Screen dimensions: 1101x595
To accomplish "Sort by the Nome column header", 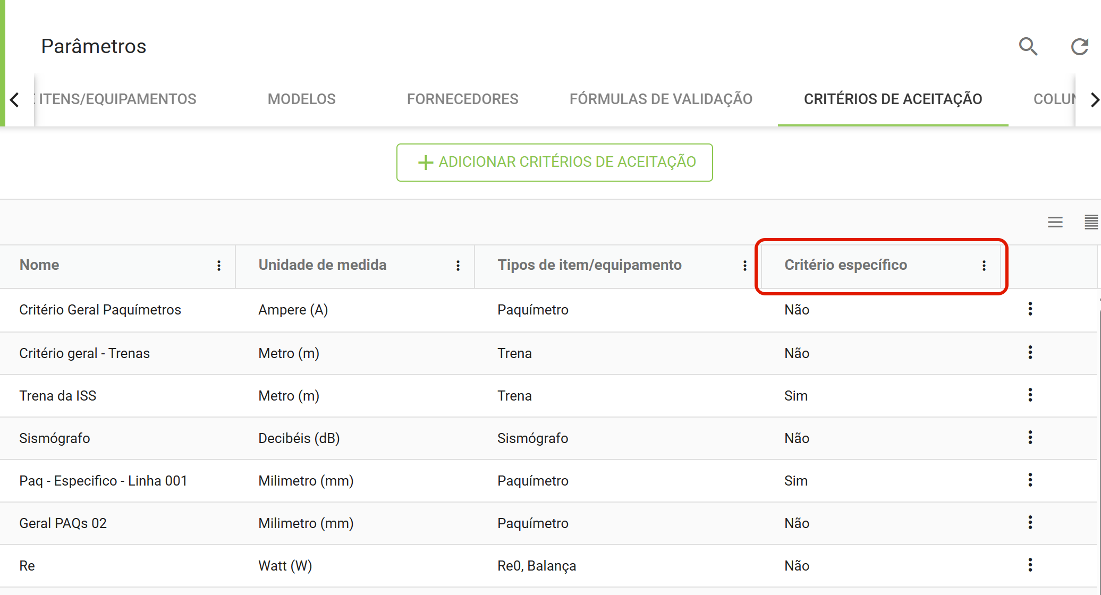I will pos(39,265).
